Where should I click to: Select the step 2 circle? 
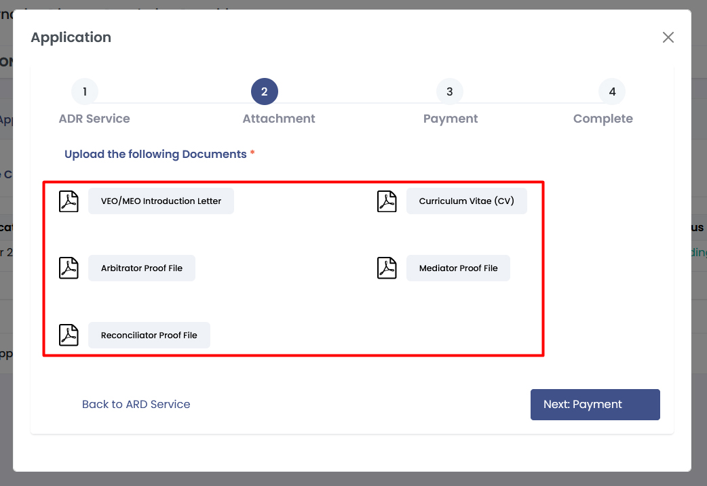(265, 92)
